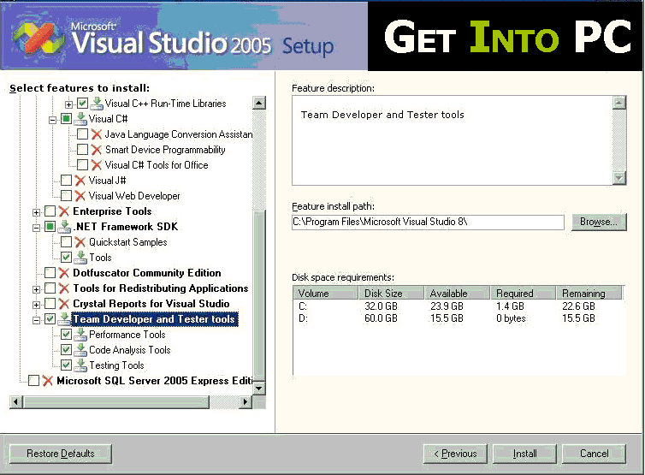Click install icon beside Tools under .NET SDK
The image size is (645, 475).
[x=80, y=258]
